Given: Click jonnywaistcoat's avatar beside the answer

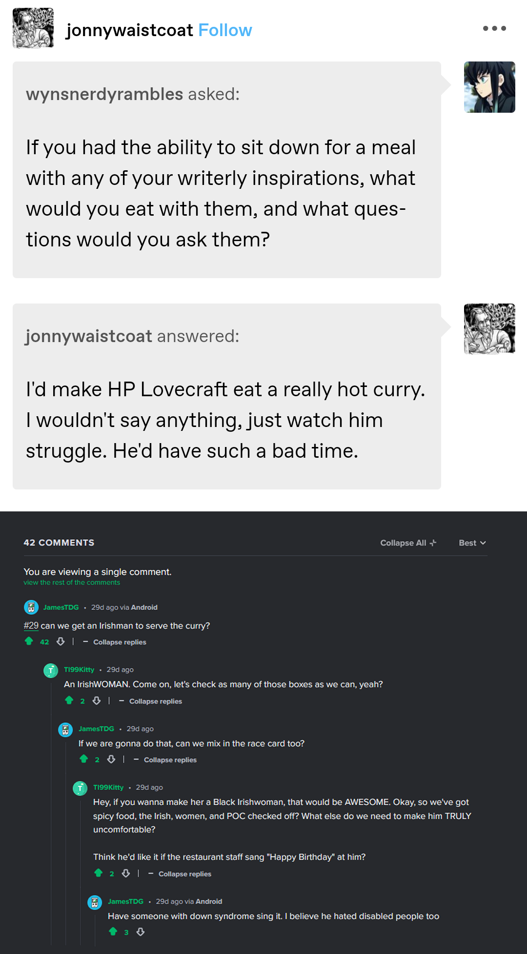Looking at the screenshot, I should click(489, 329).
